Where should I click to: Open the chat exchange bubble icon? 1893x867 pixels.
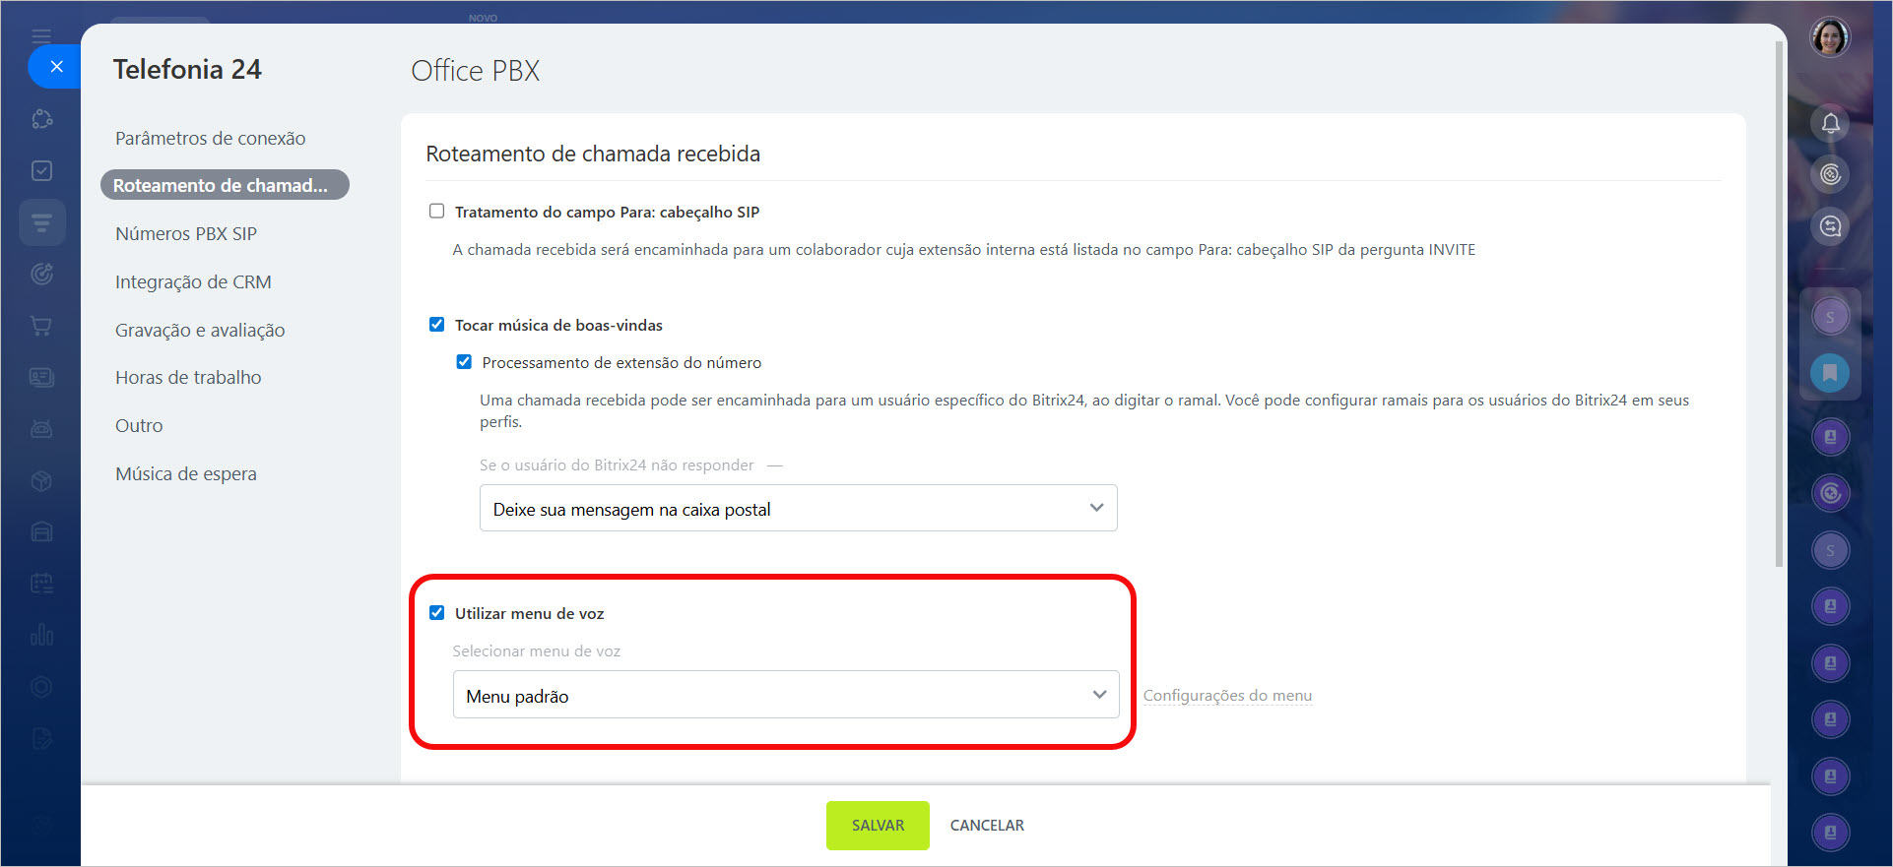pos(1830,226)
